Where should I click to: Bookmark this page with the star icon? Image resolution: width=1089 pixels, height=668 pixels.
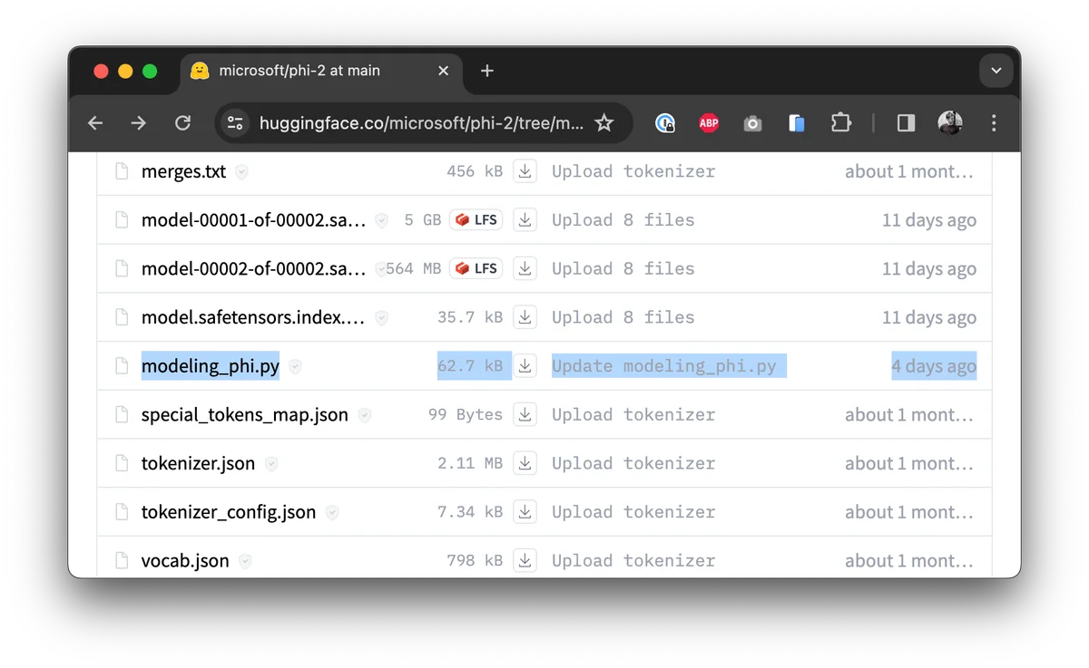click(x=604, y=123)
